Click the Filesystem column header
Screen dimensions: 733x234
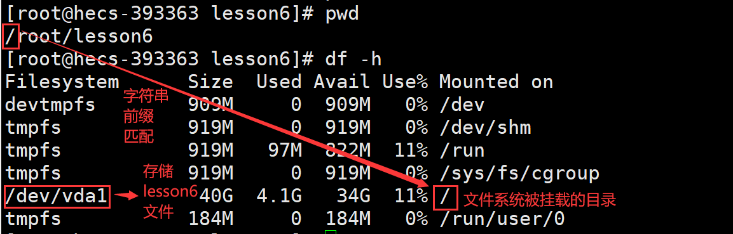[x=62, y=82]
